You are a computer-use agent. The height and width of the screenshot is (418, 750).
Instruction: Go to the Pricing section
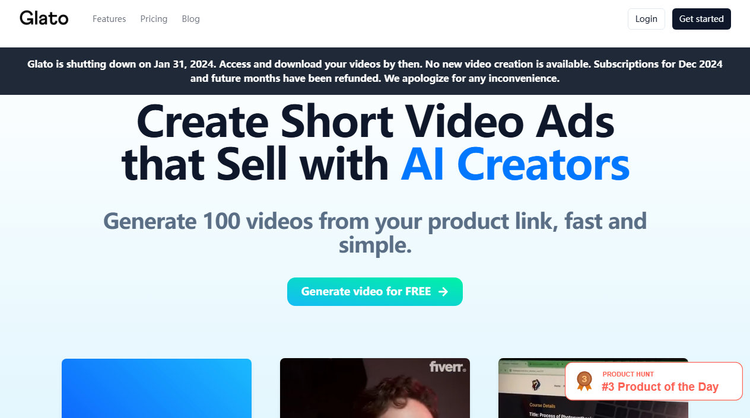[x=154, y=19]
